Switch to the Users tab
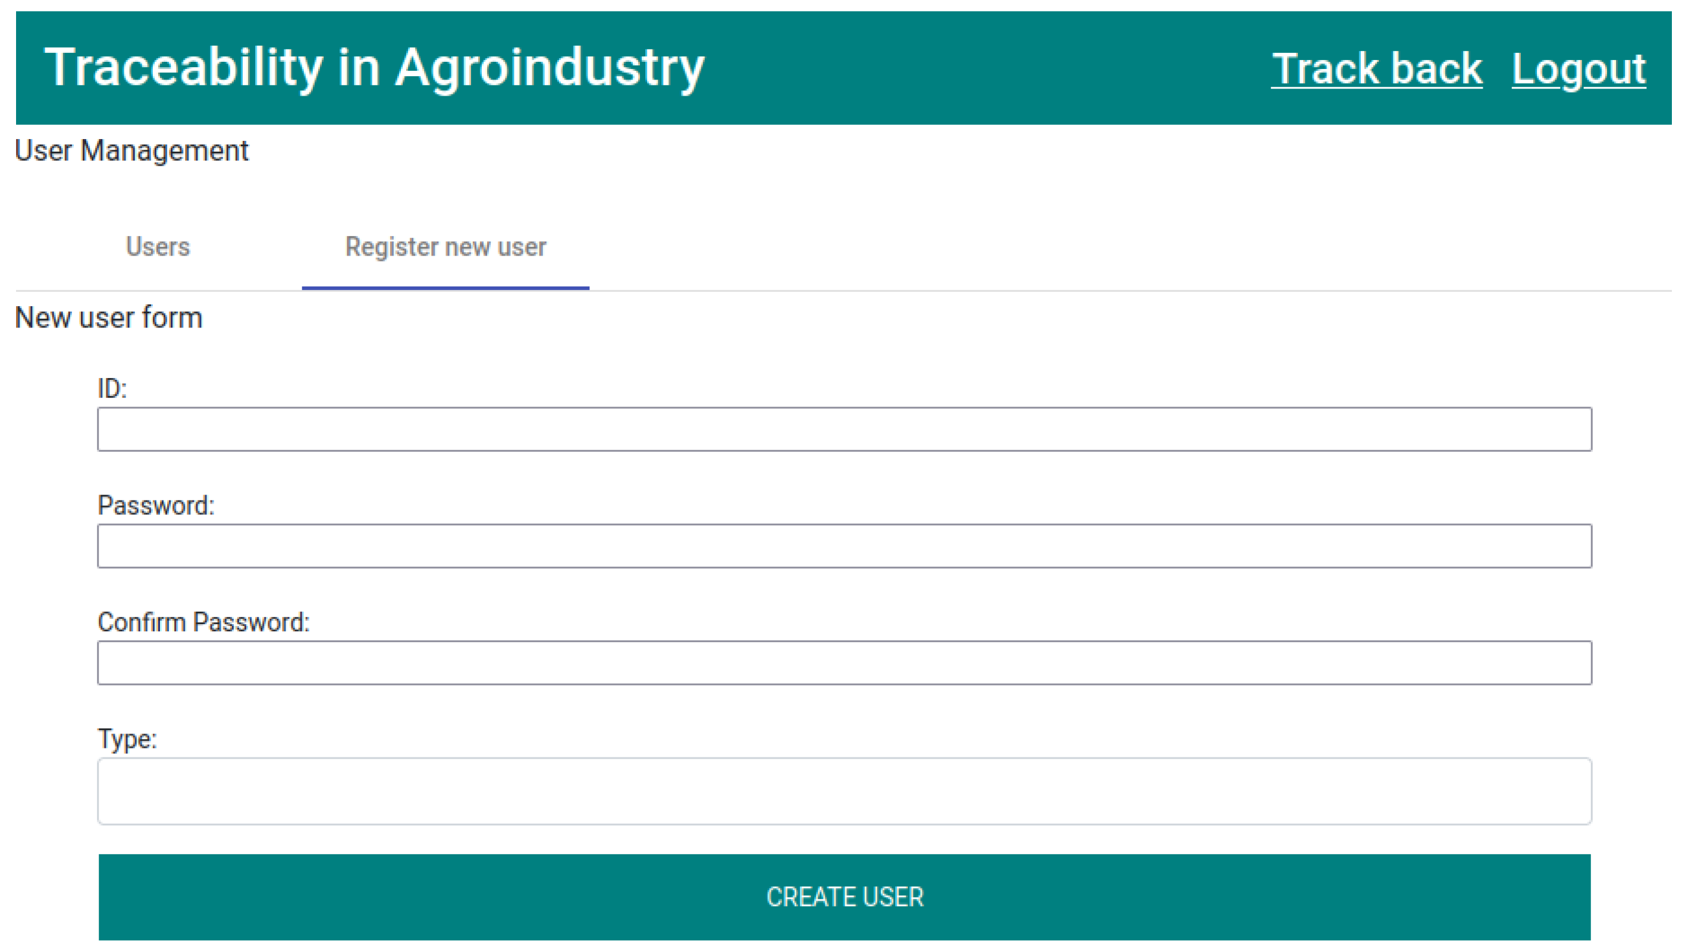The height and width of the screenshot is (950, 1682). [x=158, y=247]
